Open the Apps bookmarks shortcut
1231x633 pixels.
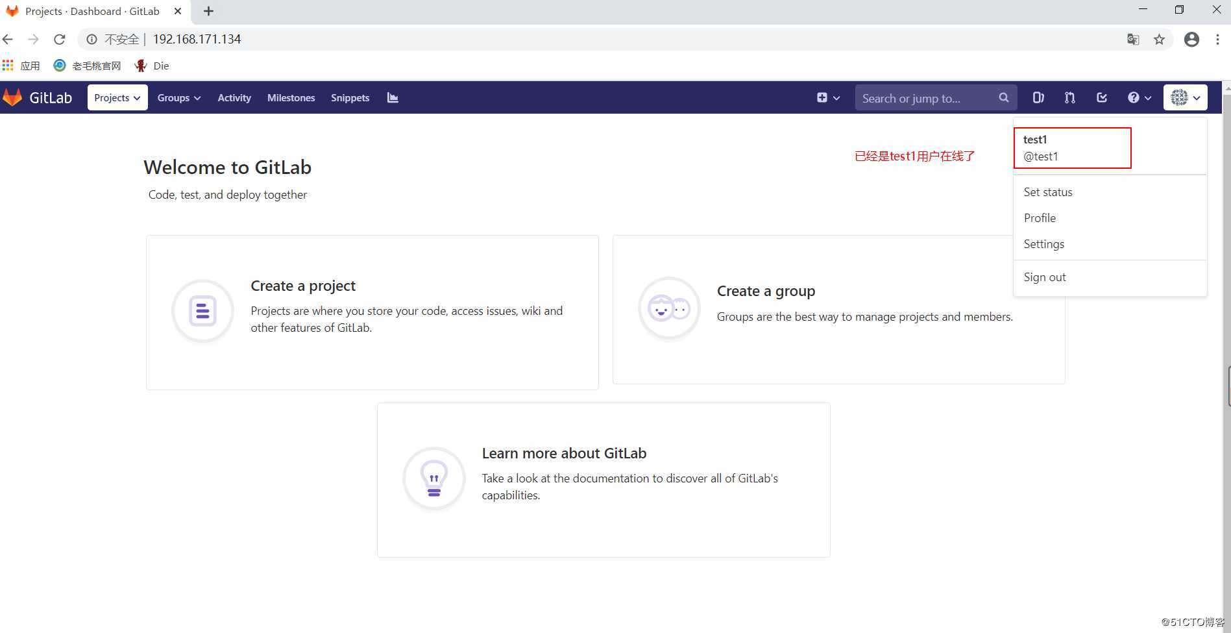click(21, 66)
